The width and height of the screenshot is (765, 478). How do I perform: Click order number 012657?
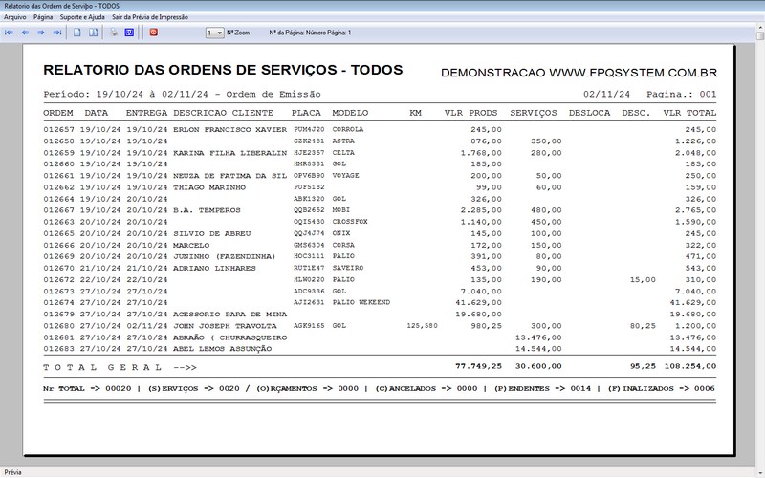tap(58, 130)
